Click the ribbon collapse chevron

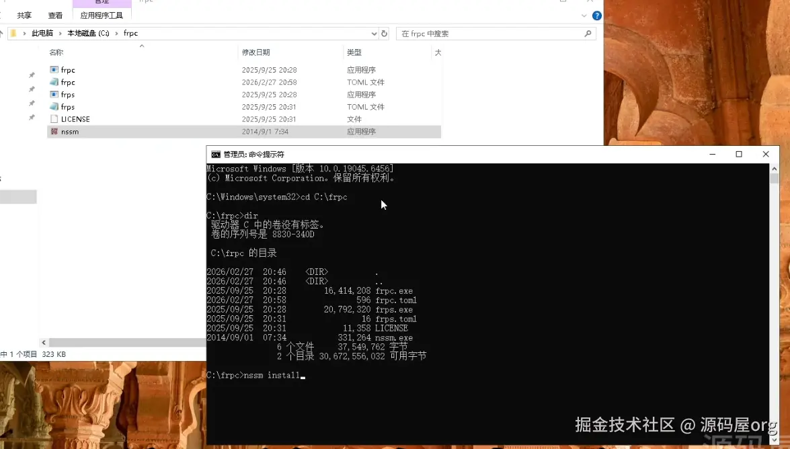[585, 14]
